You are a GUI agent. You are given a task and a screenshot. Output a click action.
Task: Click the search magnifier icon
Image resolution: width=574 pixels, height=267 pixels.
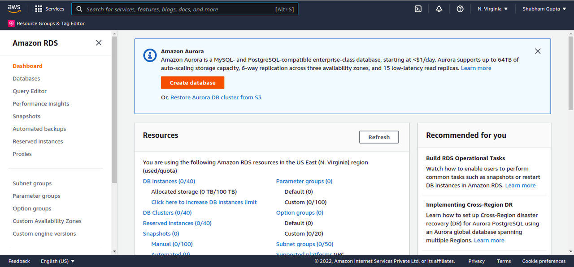tap(79, 9)
